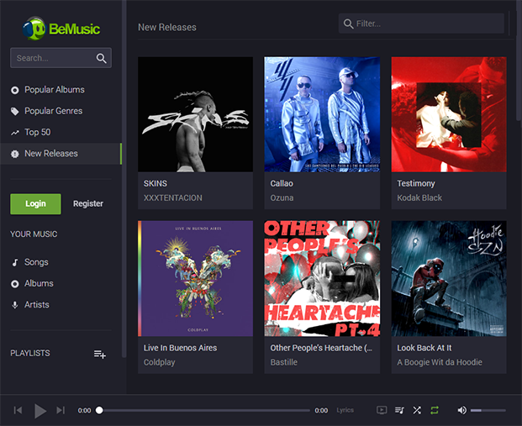Click the XXXTENTACION artist link

pos(173,198)
